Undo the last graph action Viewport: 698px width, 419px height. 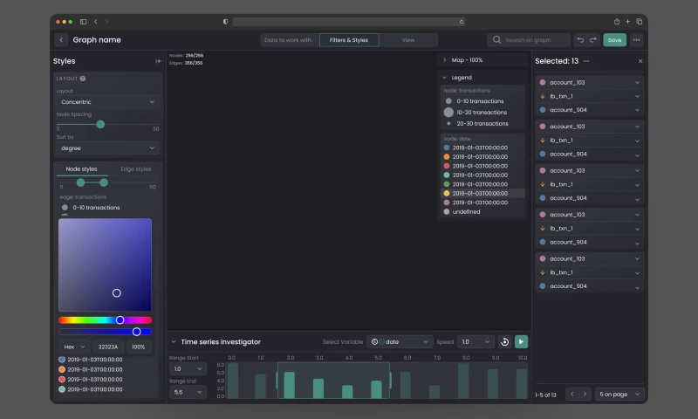click(580, 40)
